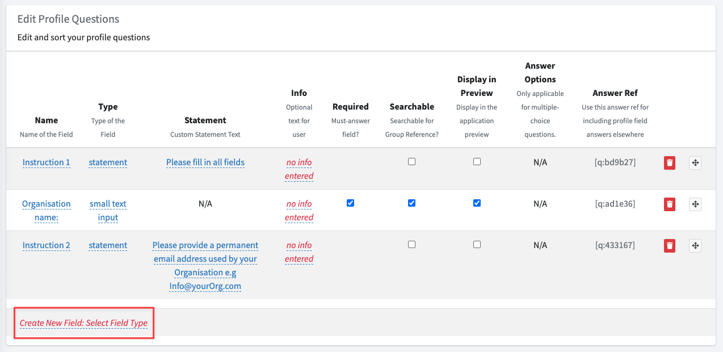Toggle Searchable checkbox for Instruction 2
This screenshot has width=723, height=352.
click(x=411, y=245)
